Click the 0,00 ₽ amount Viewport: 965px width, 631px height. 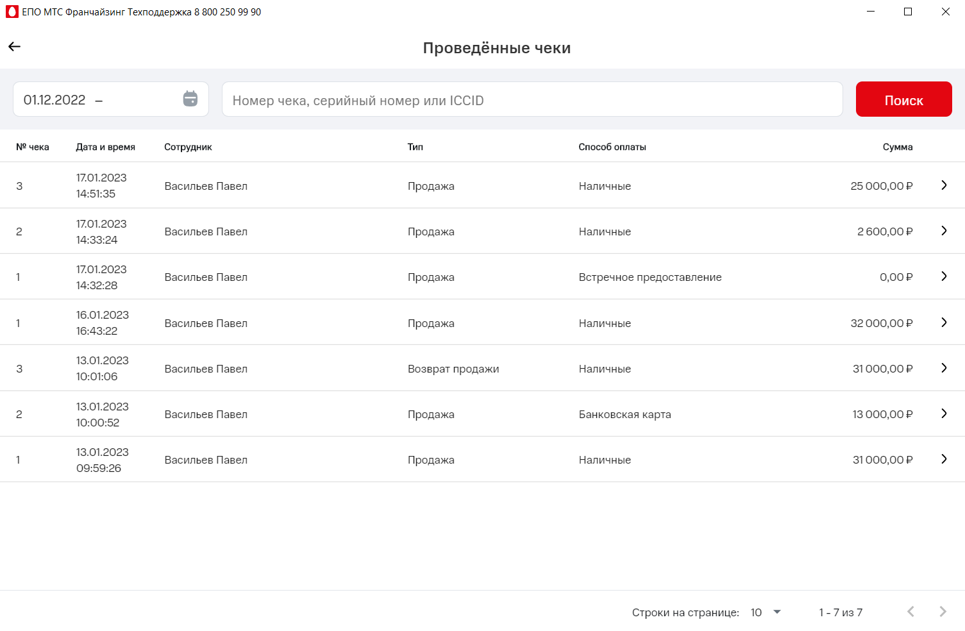(896, 277)
